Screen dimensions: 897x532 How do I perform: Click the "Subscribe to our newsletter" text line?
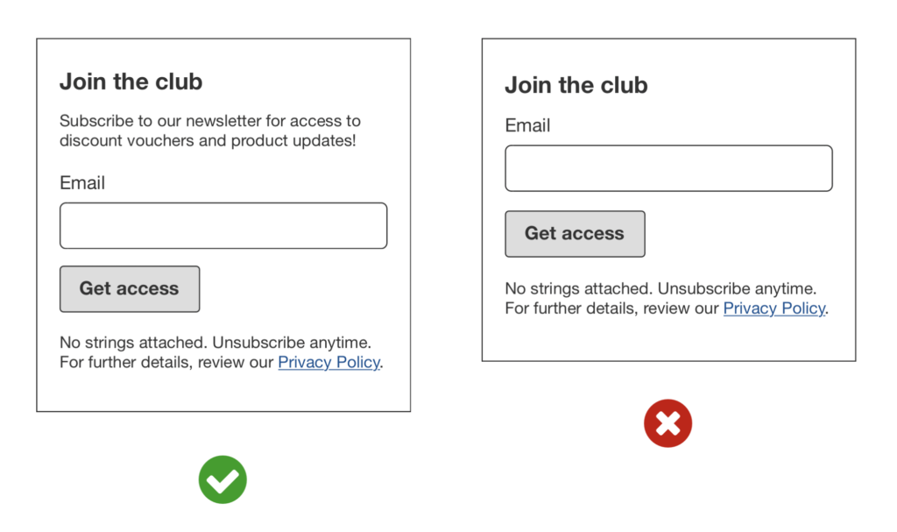209,121
